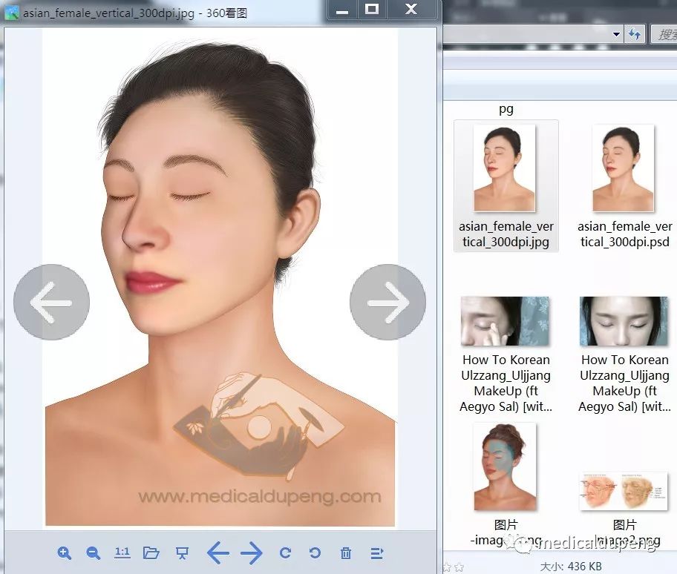The image size is (677, 574).
Task: Open the address bar history dropdown
Action: 616,34
